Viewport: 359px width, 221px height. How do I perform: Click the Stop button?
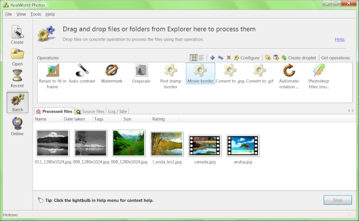[x=338, y=200]
